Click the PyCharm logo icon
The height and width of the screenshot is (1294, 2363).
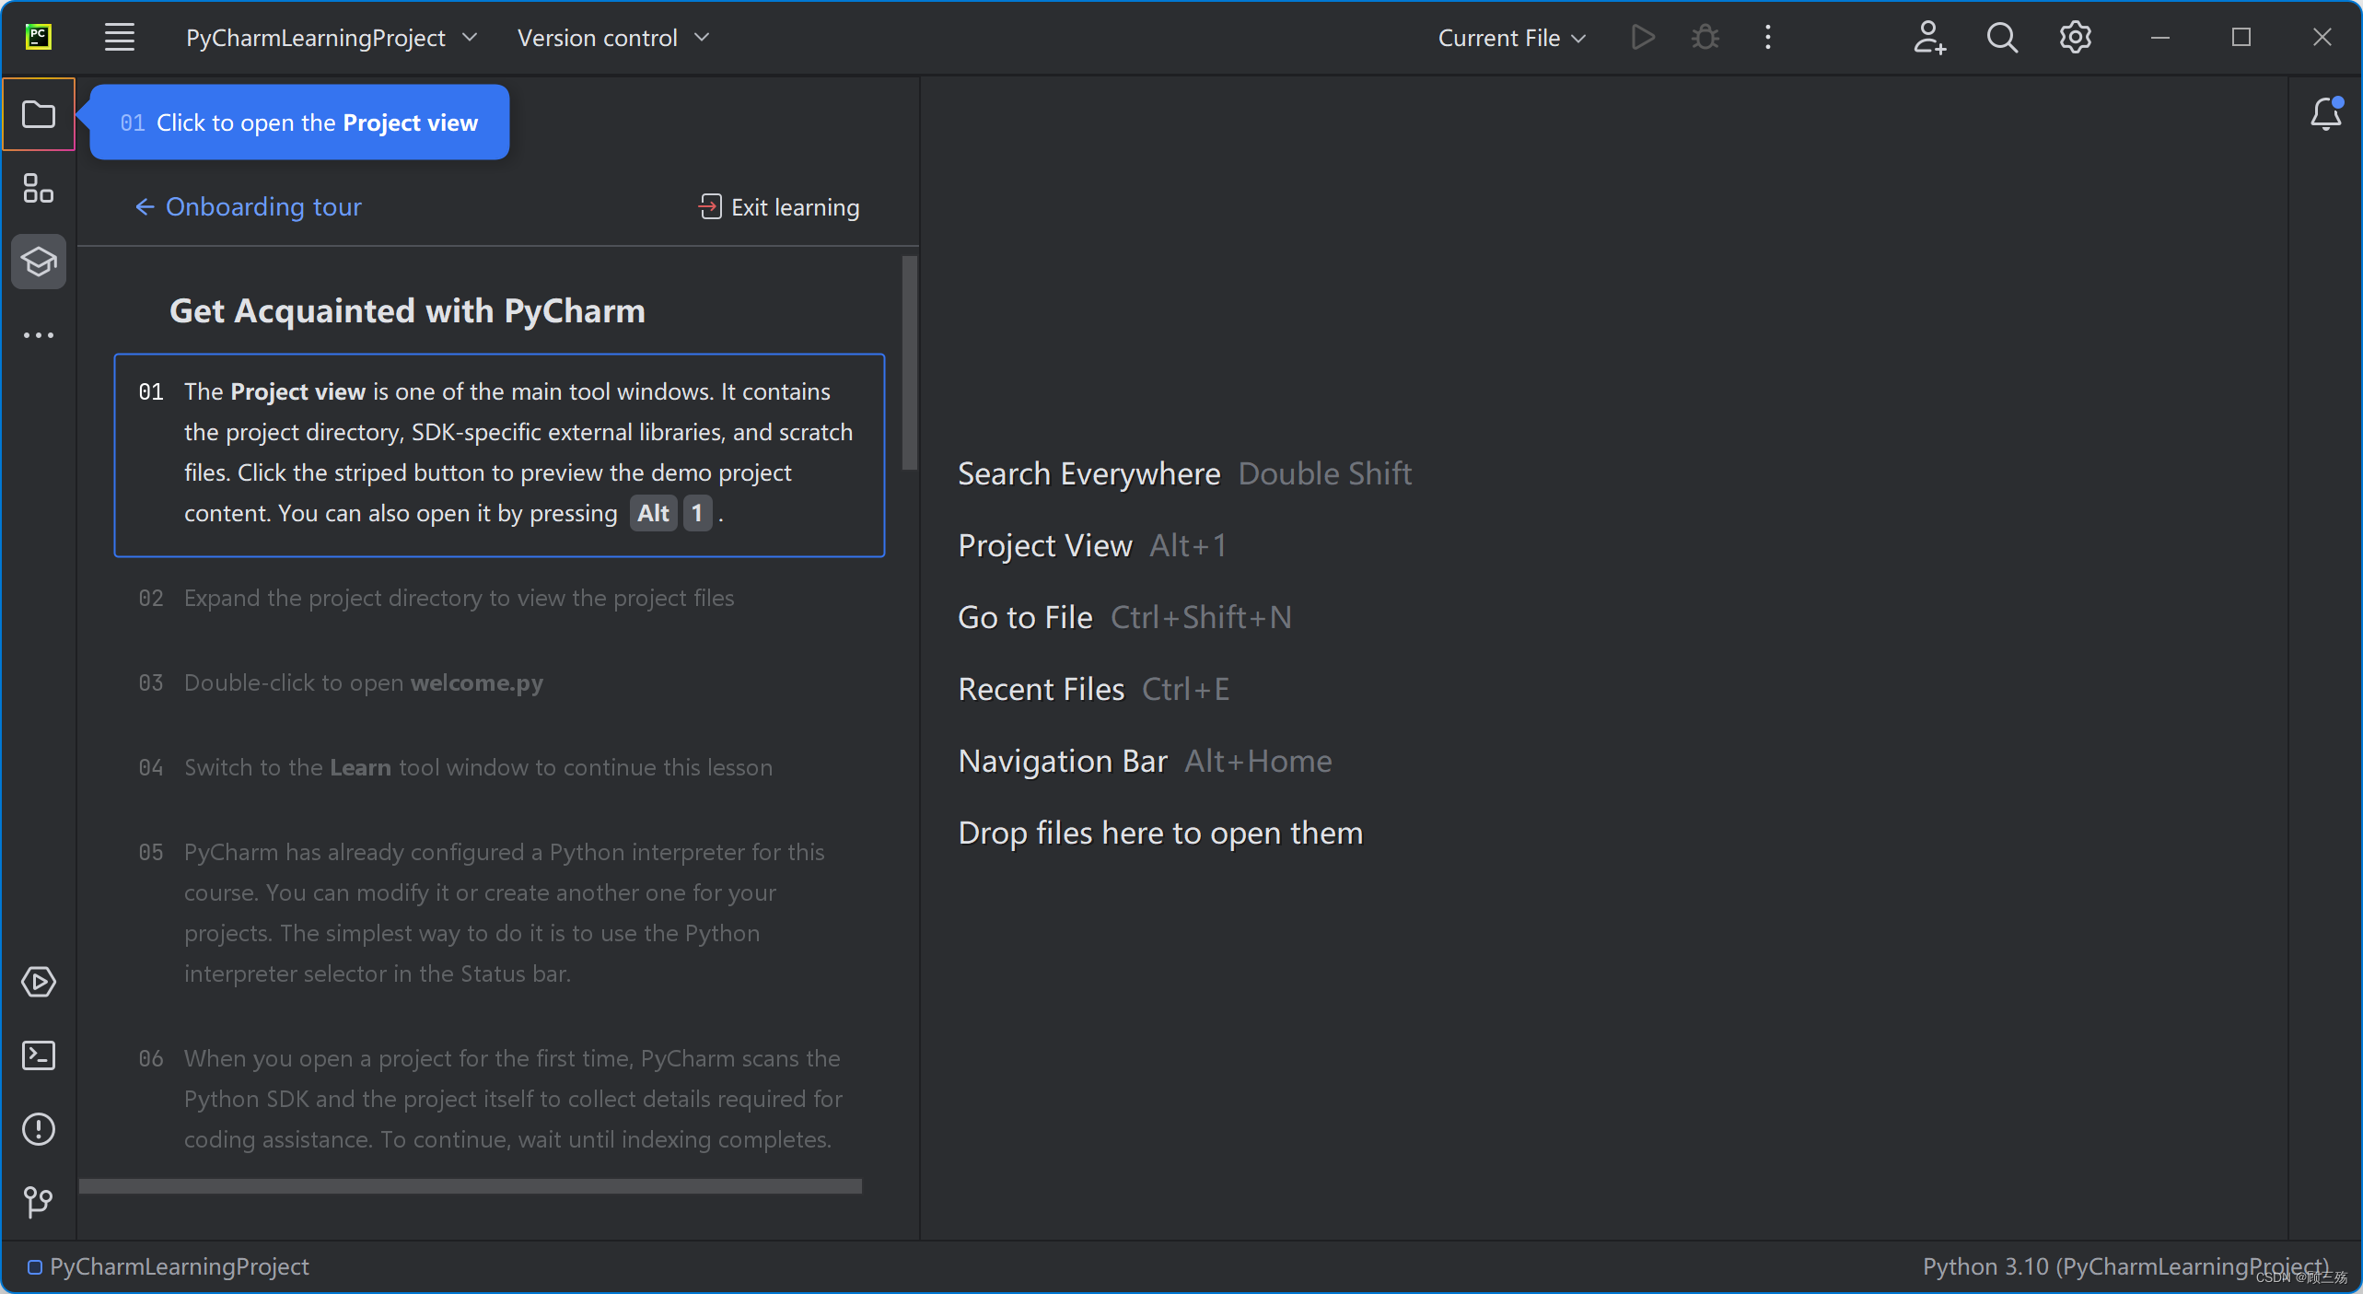pyautogui.click(x=39, y=37)
